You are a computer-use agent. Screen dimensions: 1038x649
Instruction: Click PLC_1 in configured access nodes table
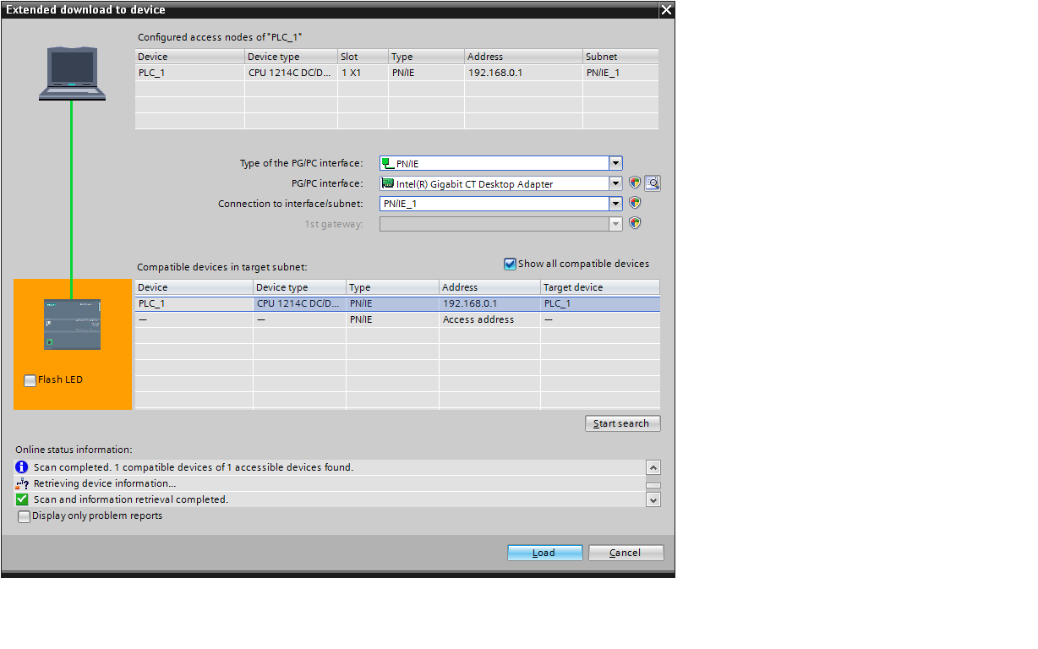tap(152, 73)
